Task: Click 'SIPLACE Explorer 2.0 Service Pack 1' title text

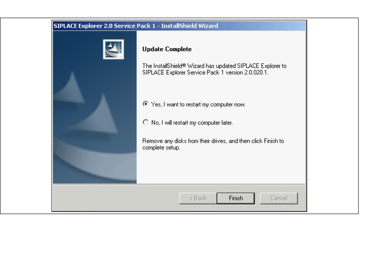Action: (104, 26)
